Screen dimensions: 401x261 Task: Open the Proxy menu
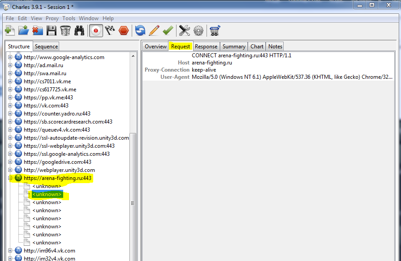(52, 18)
